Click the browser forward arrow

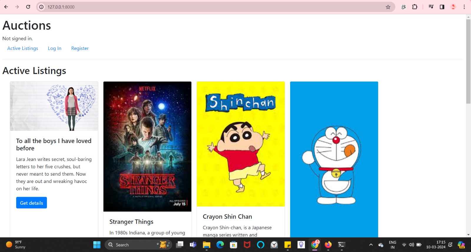click(17, 7)
